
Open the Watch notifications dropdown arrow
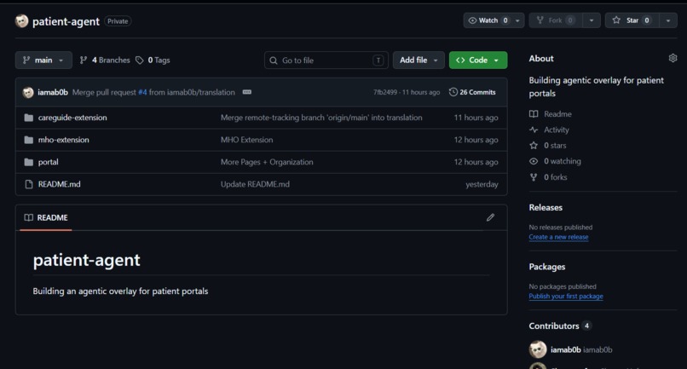(517, 20)
